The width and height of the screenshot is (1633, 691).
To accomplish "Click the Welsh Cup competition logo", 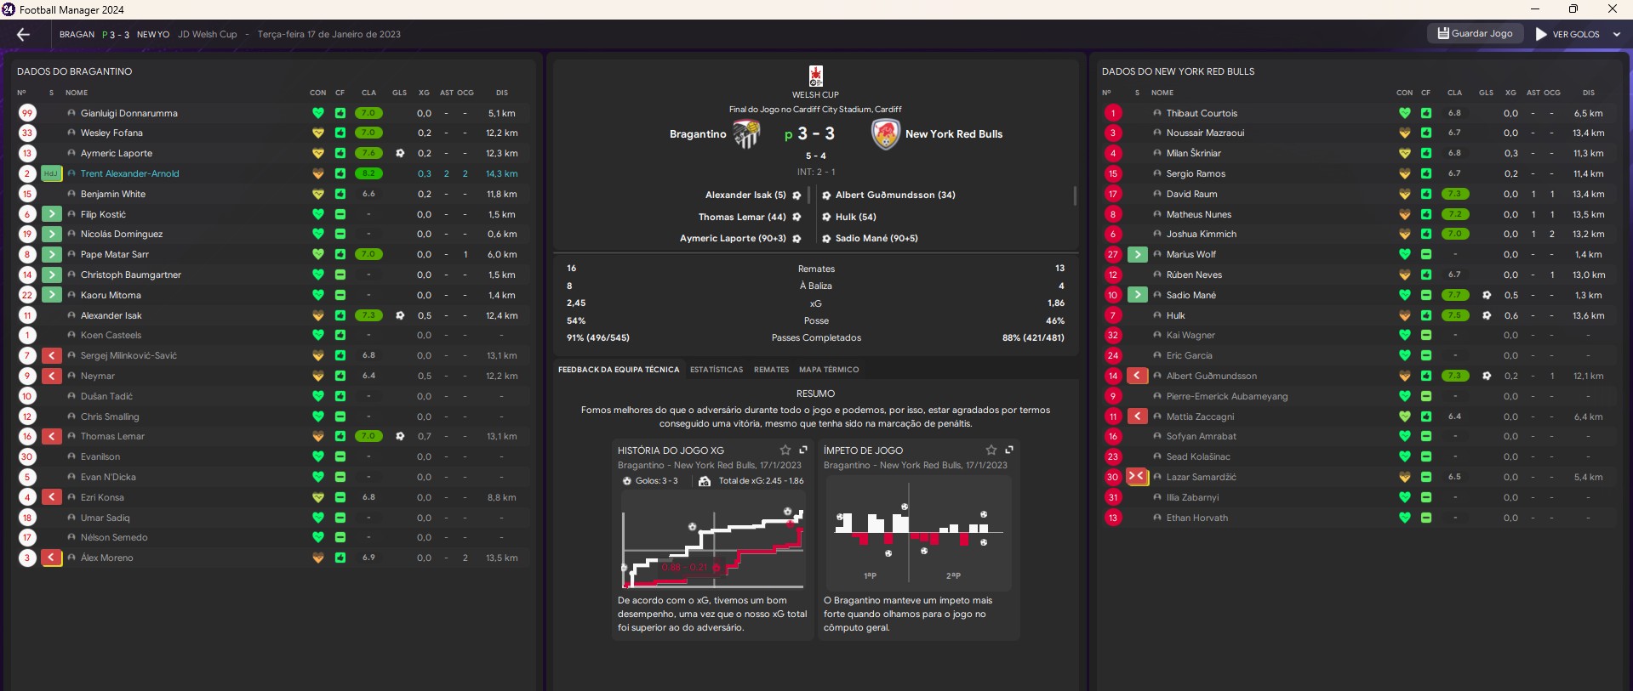I will point(815,76).
